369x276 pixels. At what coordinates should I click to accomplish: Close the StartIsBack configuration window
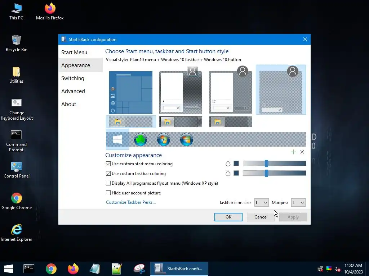point(305,39)
